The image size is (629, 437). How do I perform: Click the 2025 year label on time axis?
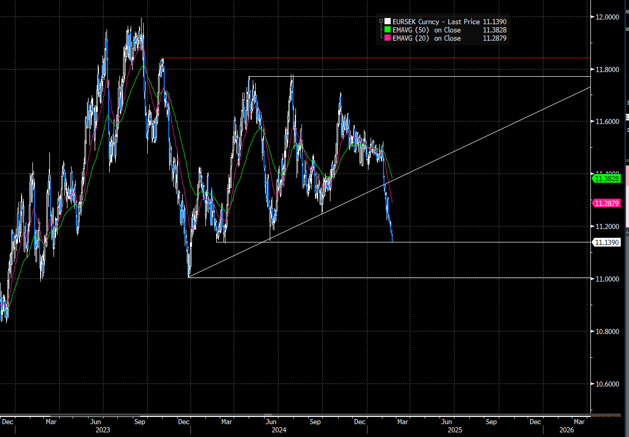tap(455, 429)
